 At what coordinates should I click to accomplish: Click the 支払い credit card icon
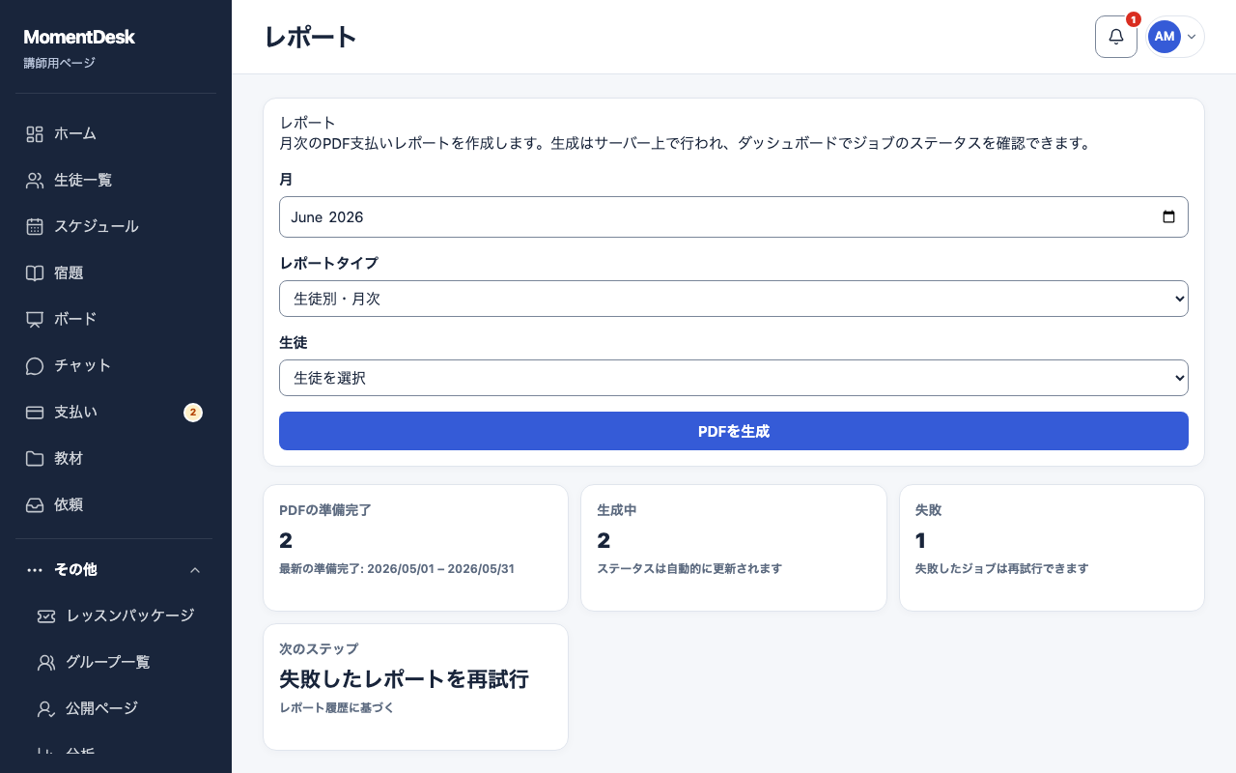35,413
